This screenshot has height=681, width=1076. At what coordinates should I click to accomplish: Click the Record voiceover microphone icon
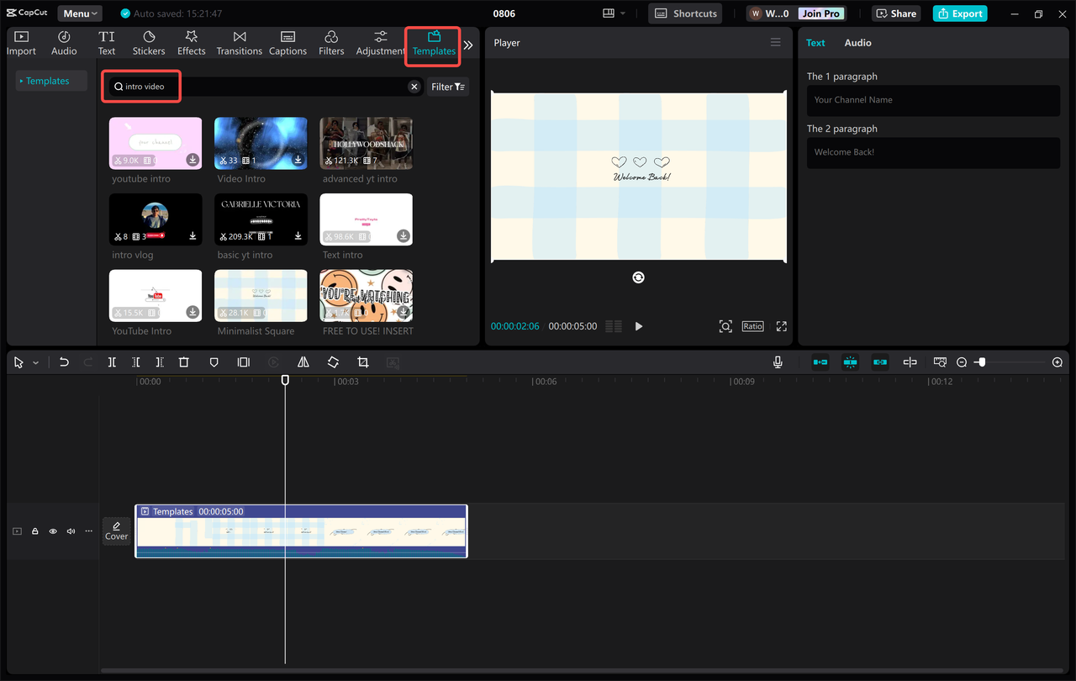click(778, 362)
